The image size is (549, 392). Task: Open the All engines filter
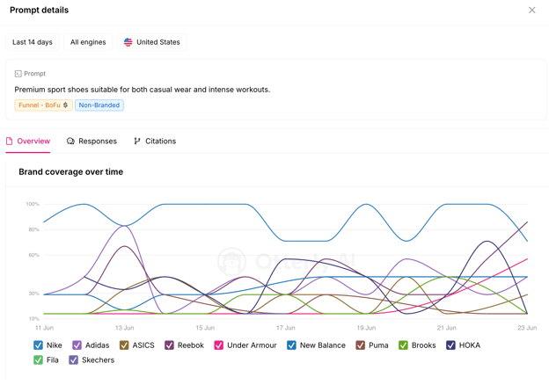88,42
